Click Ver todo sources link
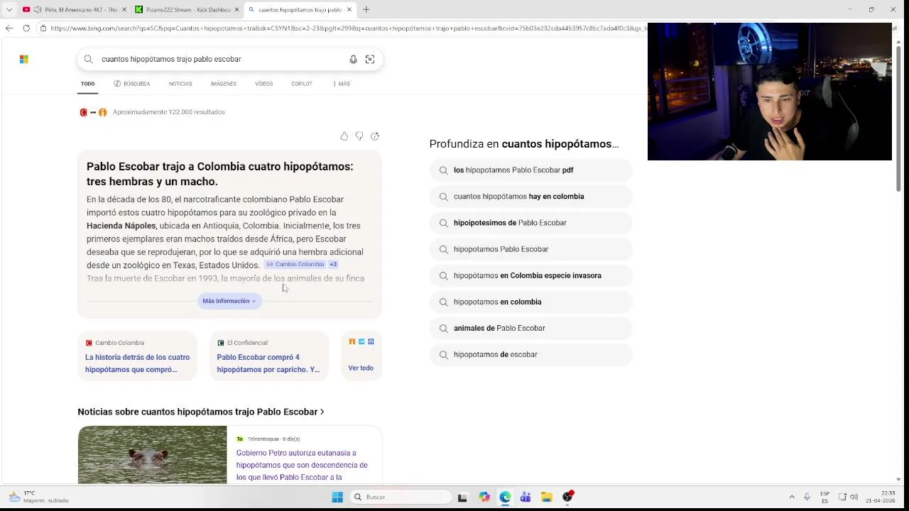The image size is (909, 511). [361, 368]
